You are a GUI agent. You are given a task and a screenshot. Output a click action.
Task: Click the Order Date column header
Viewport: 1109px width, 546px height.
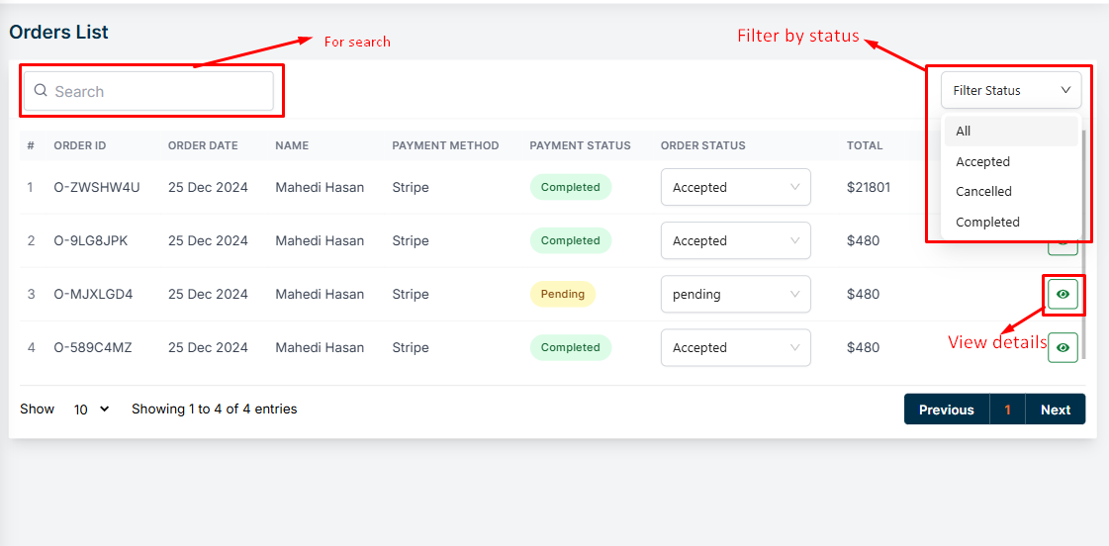click(x=203, y=145)
